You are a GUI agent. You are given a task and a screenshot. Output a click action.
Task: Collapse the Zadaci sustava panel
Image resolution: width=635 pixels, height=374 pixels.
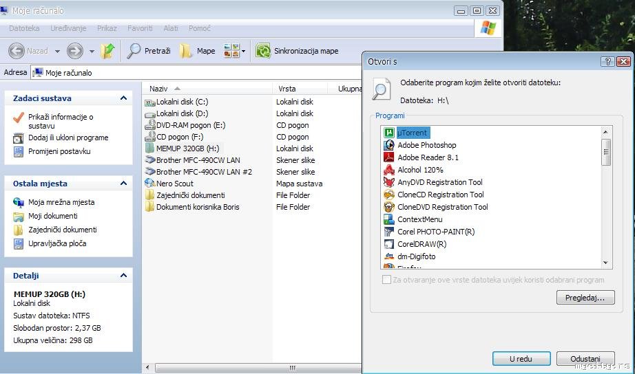[123, 98]
